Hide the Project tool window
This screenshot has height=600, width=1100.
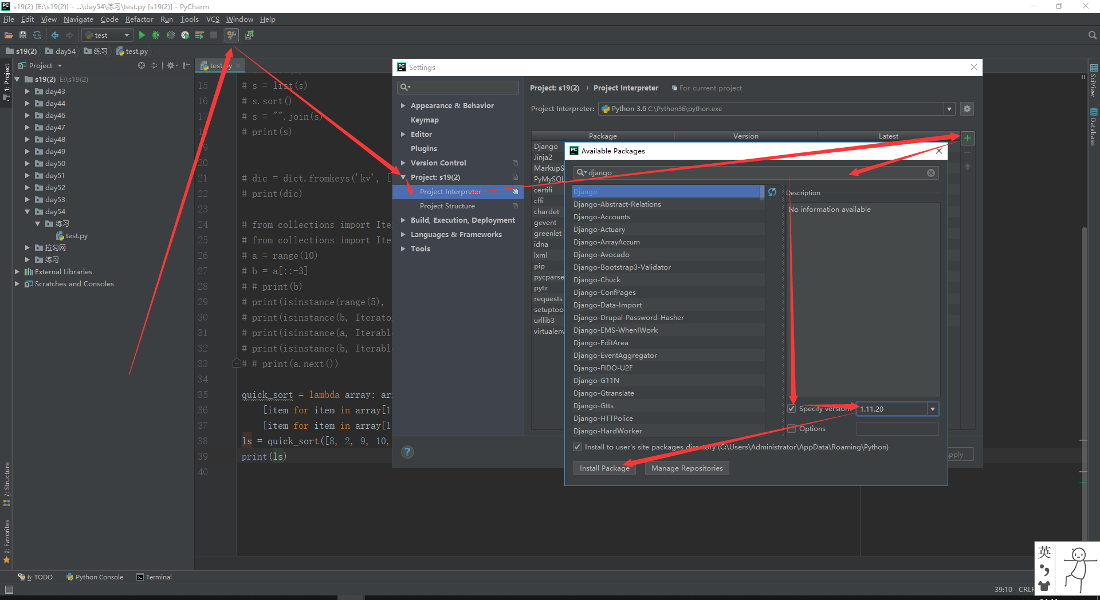186,66
